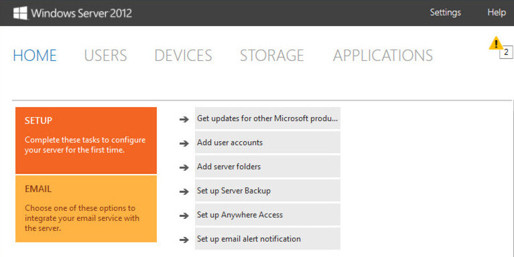
Task: Switch to the DEVICES tab
Action: (183, 56)
